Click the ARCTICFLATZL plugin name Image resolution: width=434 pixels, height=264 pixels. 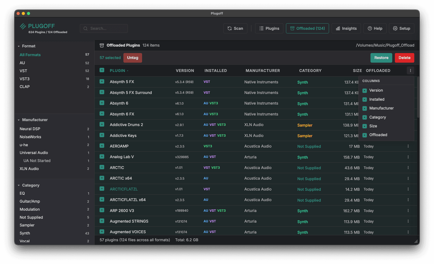click(124, 189)
